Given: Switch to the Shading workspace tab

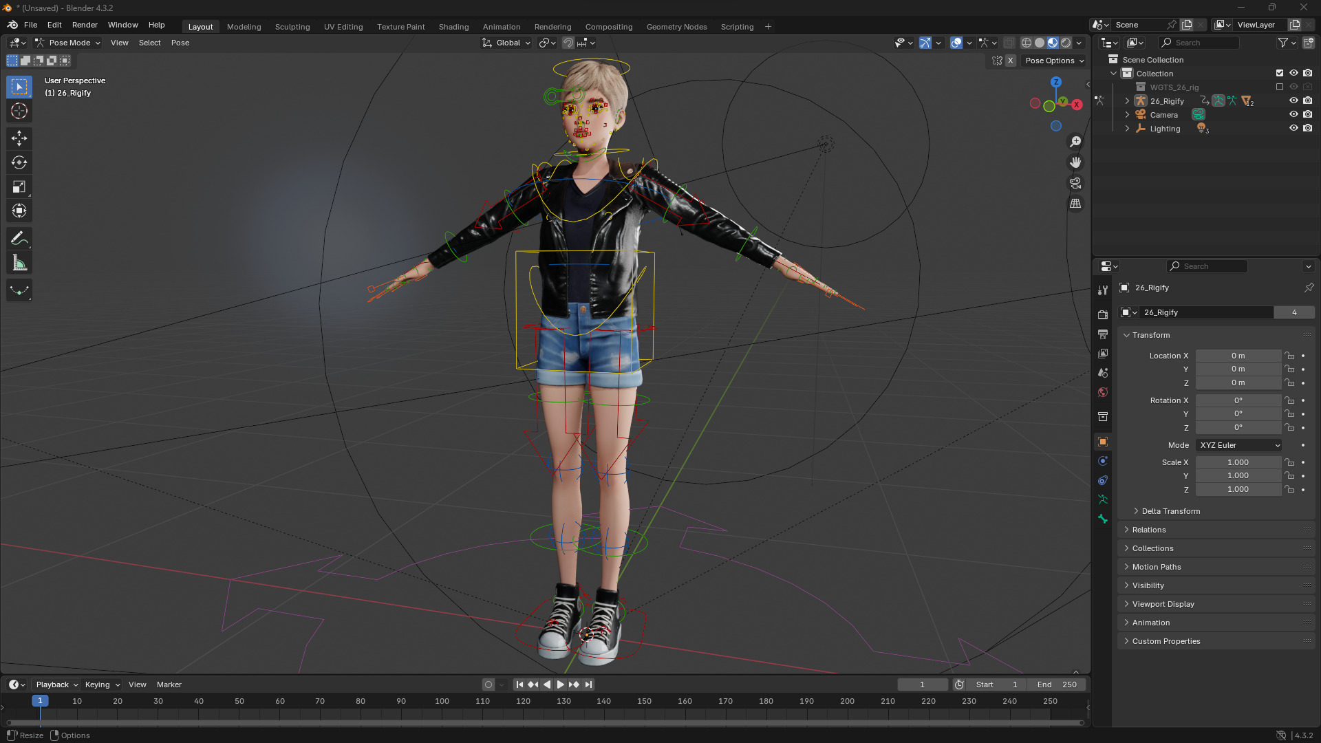Looking at the screenshot, I should coord(453,27).
